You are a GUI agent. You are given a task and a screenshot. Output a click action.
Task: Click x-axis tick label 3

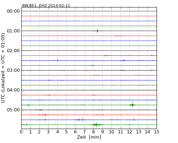click(x=48, y=132)
